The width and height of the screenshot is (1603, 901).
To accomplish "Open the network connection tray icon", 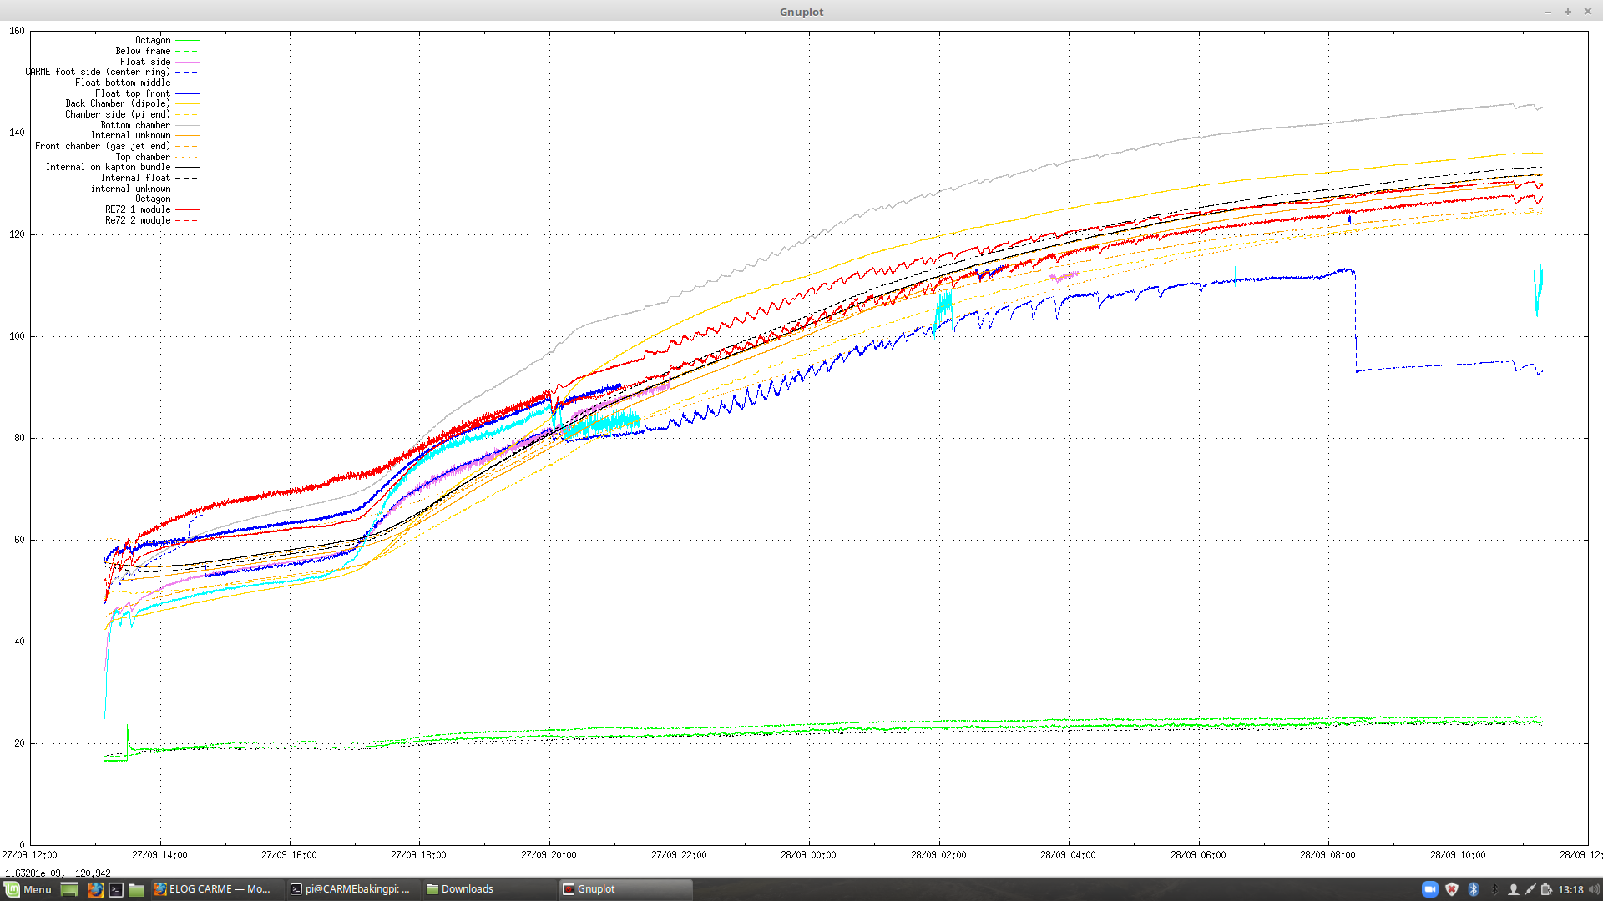I will pyautogui.click(x=1530, y=889).
